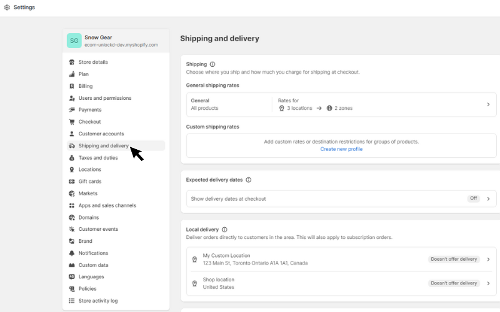
Task: Click the info icon next to Local delivery
Action: coord(224,230)
